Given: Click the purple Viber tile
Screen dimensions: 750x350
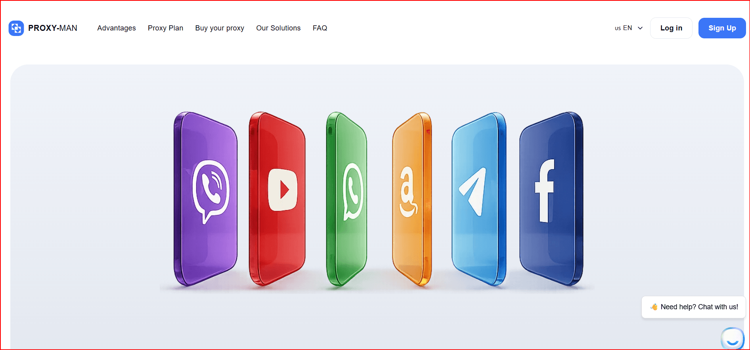Looking at the screenshot, I should [x=206, y=198].
